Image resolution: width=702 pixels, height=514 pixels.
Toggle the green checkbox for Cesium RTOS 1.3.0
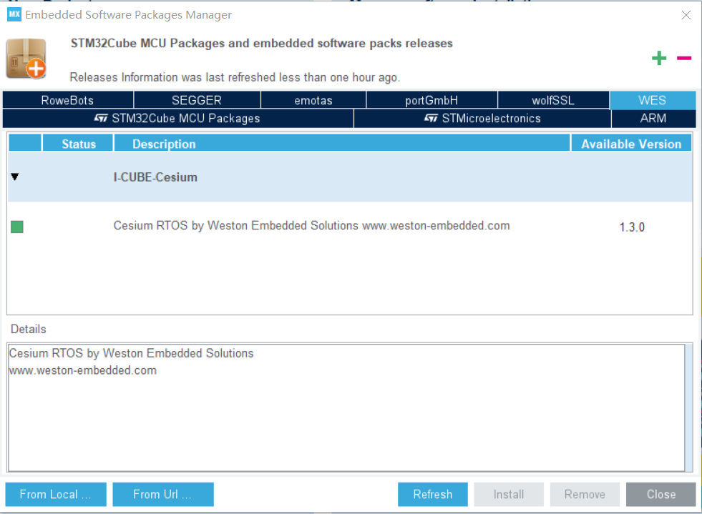coord(17,227)
